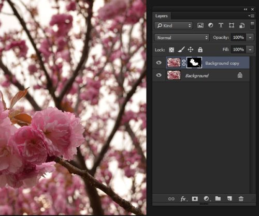The height and width of the screenshot is (216, 259).
Task: Toggle link between layer and mask
Action: pyautogui.click(x=184, y=63)
